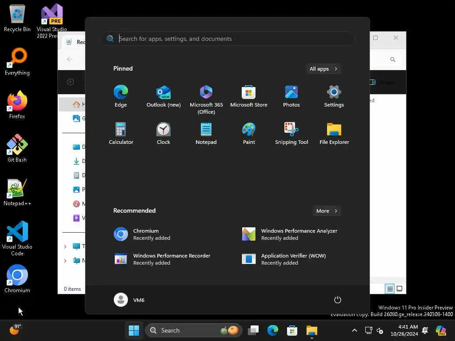Image resolution: width=455 pixels, height=341 pixels.
Task: Expand This PC tree node in Explorer
Action: [x=65, y=246]
